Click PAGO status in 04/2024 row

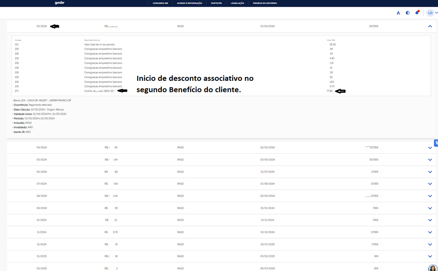click(180, 147)
